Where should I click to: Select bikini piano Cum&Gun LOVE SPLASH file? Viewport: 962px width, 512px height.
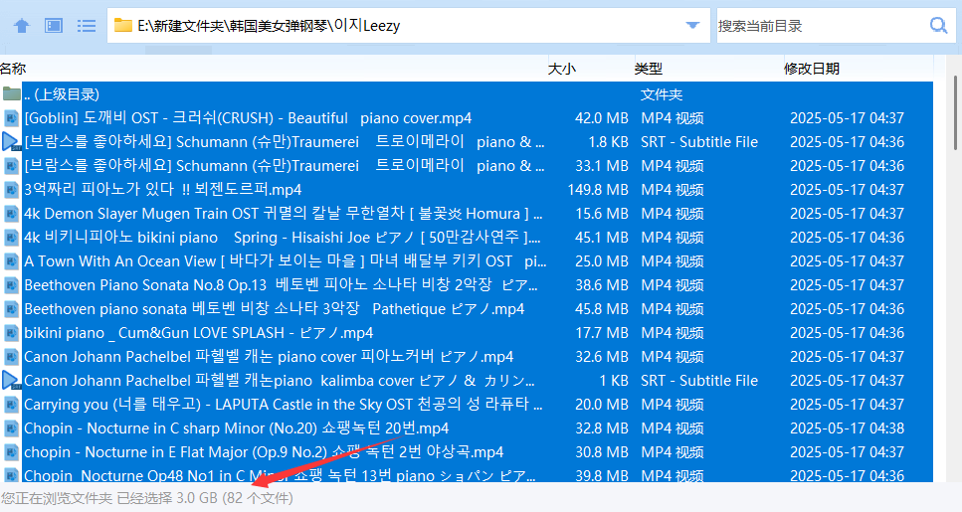[x=198, y=333]
